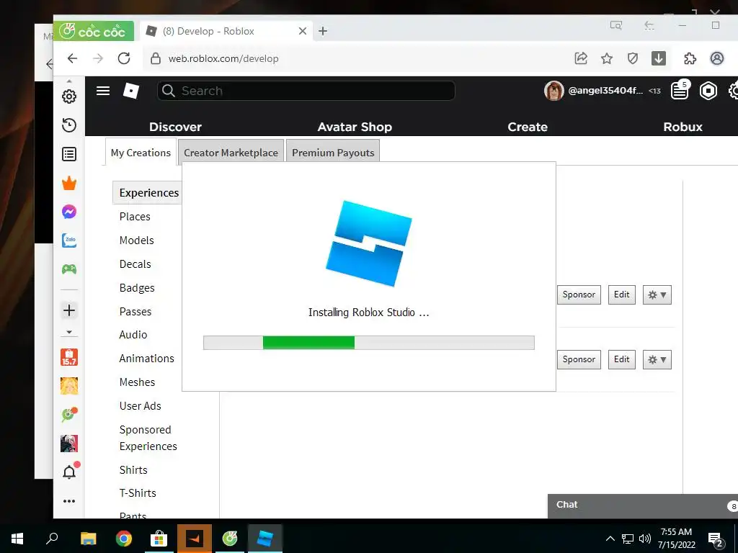Open the angel35404f profile avatar
The image size is (738, 553).
(x=554, y=91)
